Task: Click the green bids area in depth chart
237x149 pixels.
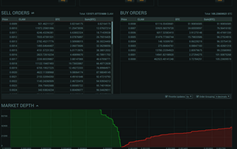Action: pos(60,128)
